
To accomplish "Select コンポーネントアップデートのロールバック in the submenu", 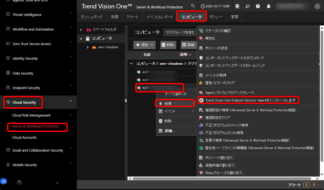I will [258, 66].
